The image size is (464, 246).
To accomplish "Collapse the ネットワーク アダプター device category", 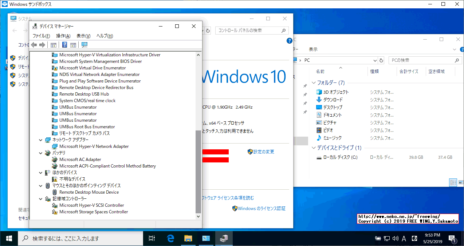I will coord(40,140).
